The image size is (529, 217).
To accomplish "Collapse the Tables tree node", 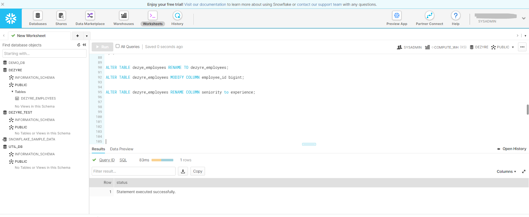I will pos(13,92).
